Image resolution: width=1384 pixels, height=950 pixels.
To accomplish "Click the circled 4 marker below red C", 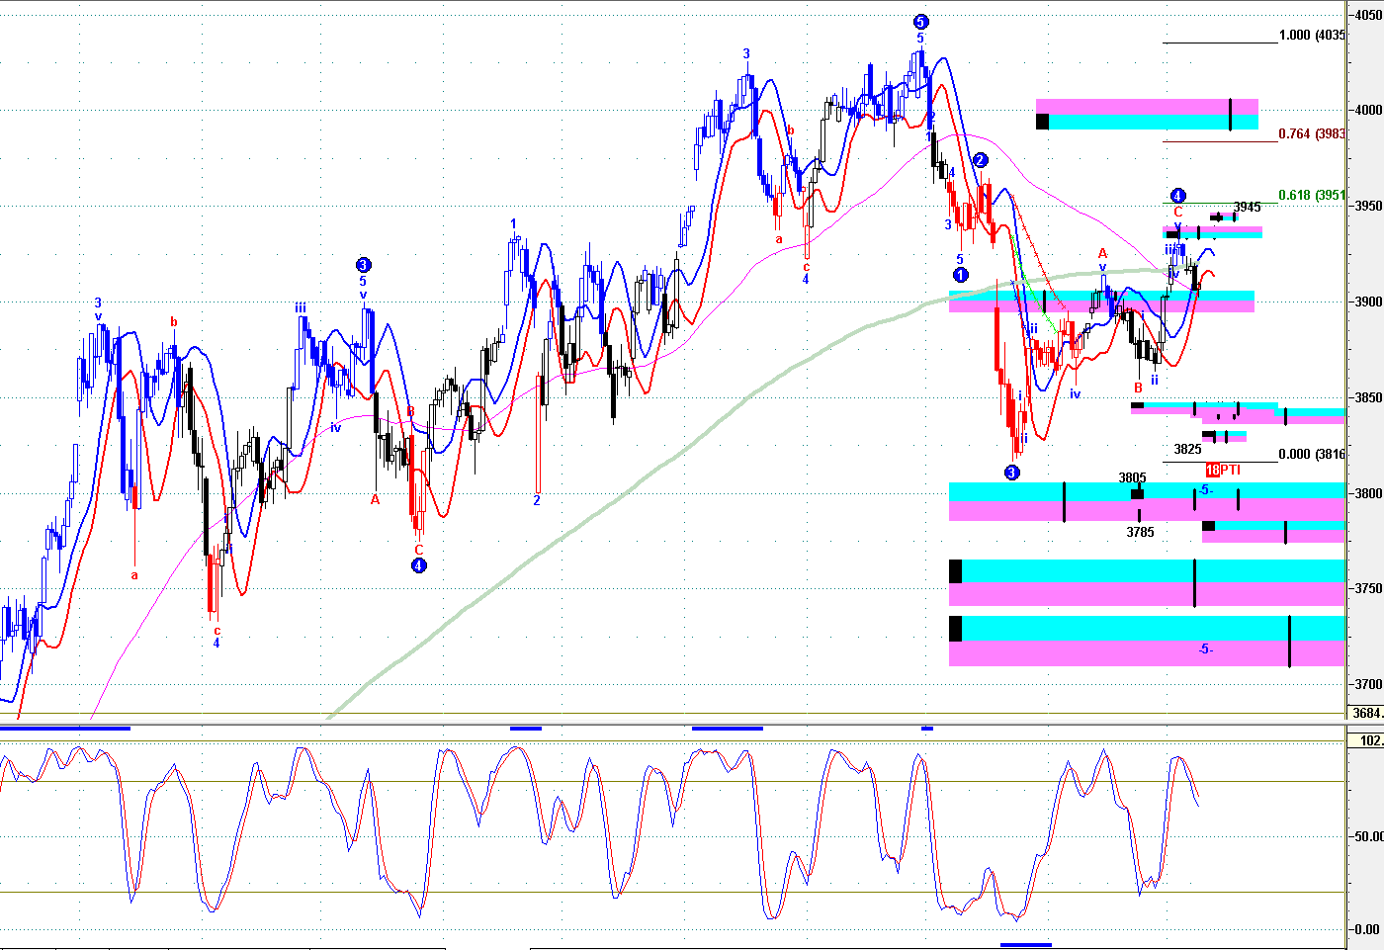I will 419,566.
